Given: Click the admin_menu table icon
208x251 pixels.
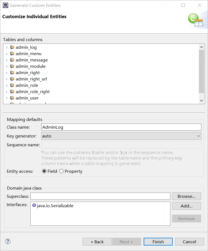Looking at the screenshot, I should click(12, 54).
